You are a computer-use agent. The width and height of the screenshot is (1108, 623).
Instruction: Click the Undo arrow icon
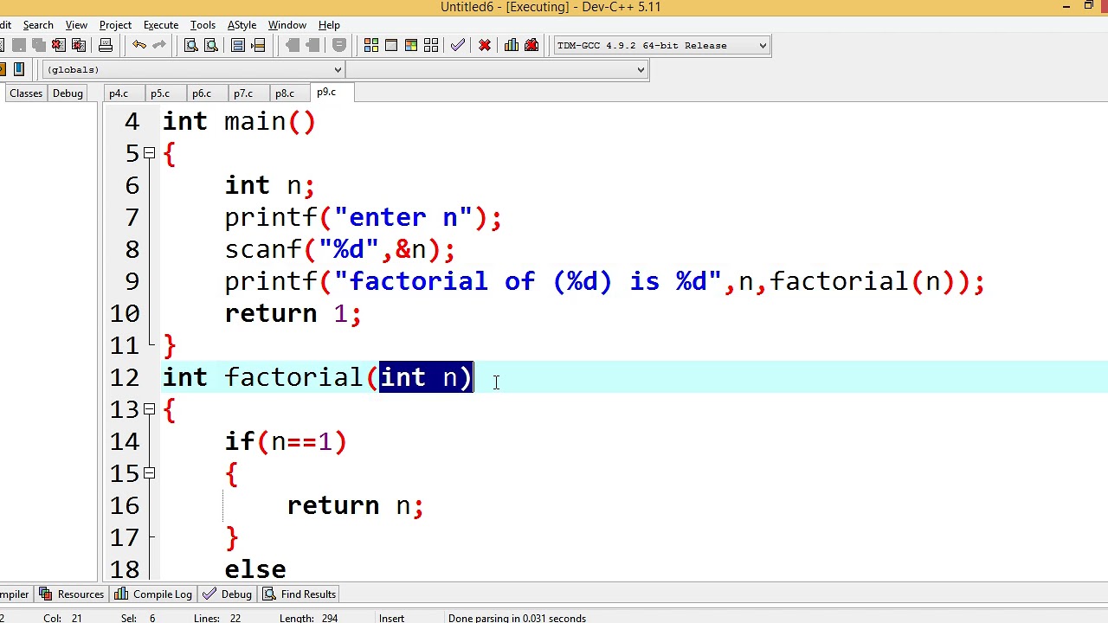pyautogui.click(x=139, y=45)
